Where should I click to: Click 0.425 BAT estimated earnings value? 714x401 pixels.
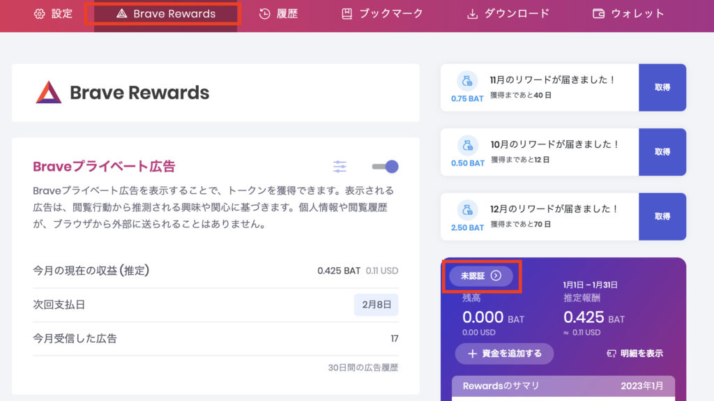[339, 271]
